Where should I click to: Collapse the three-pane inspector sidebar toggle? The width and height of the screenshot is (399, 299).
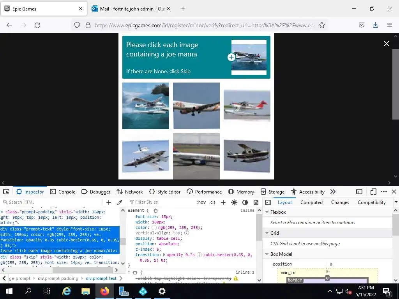268,202
